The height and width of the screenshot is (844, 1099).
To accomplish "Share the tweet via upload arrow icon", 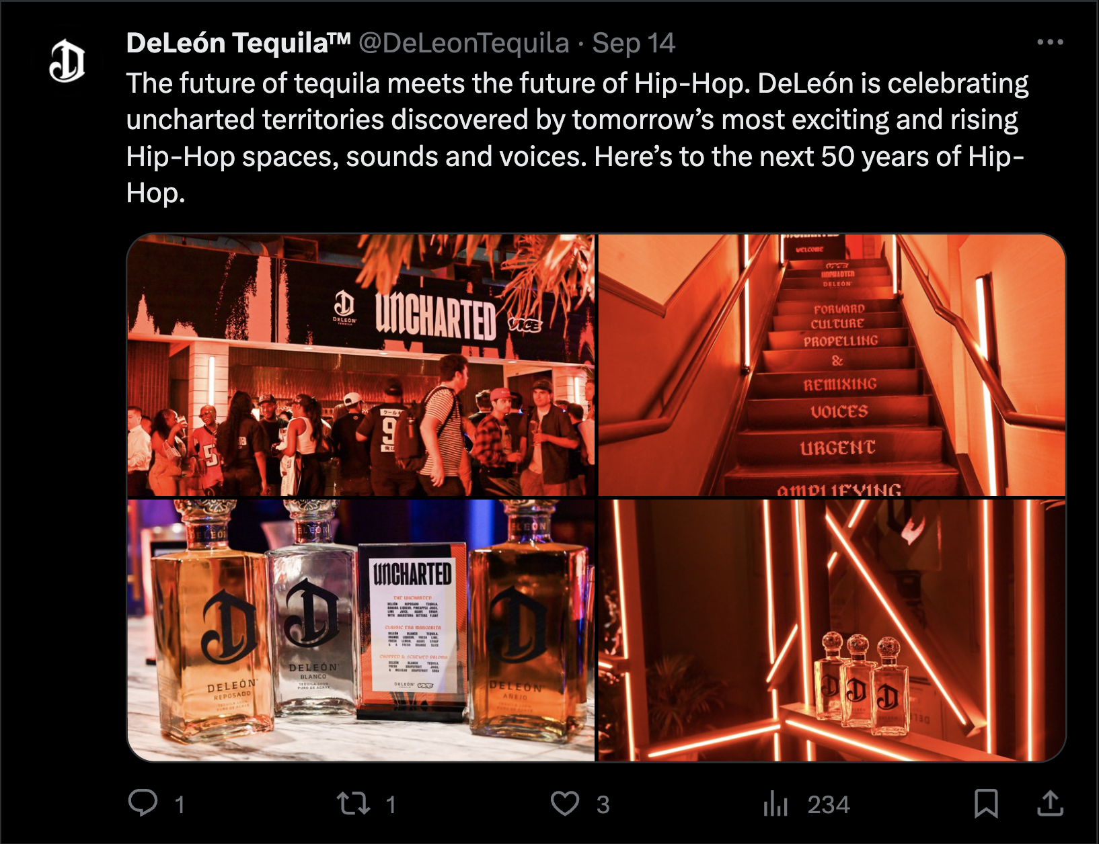I will coord(1050,803).
